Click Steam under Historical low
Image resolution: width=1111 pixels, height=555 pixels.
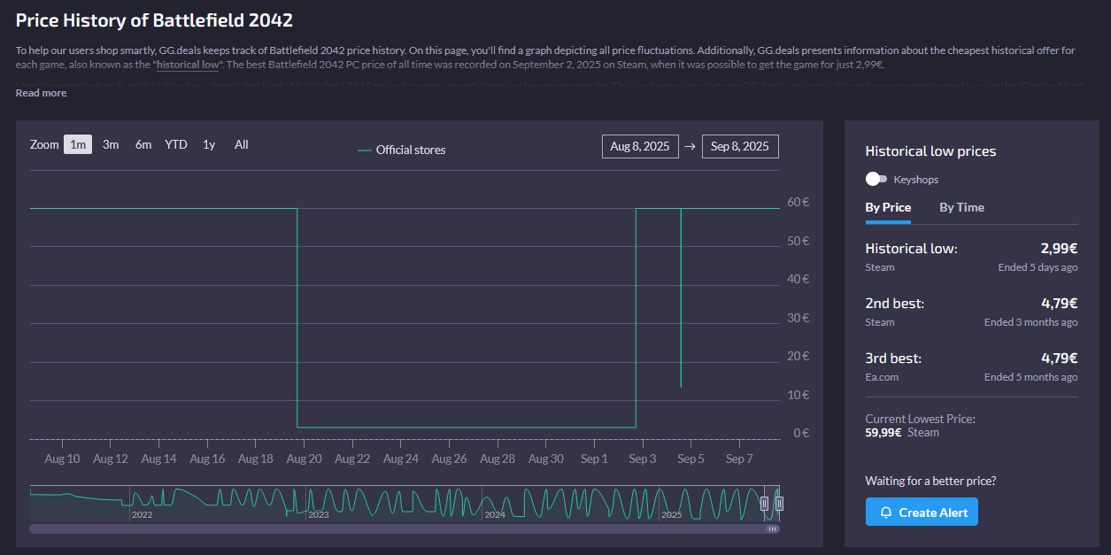click(880, 267)
